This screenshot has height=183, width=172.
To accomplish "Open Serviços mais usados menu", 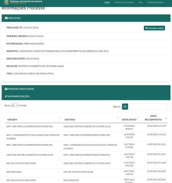I will point(124,2).
